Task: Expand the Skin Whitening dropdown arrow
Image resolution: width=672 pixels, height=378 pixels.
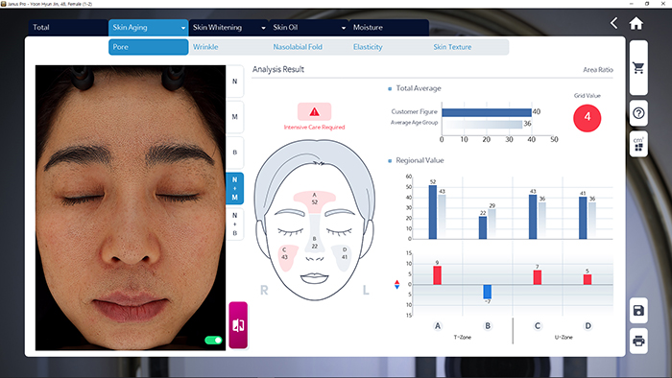Action: click(263, 28)
